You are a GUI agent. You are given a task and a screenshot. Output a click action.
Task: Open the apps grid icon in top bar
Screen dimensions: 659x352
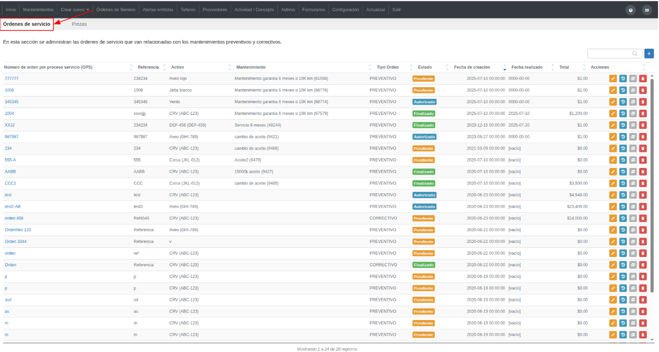pos(647,10)
